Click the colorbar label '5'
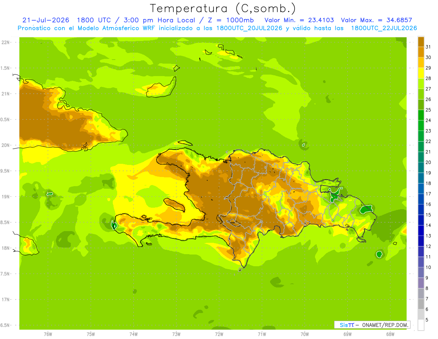Screen dimensions: 438x339 427,320
